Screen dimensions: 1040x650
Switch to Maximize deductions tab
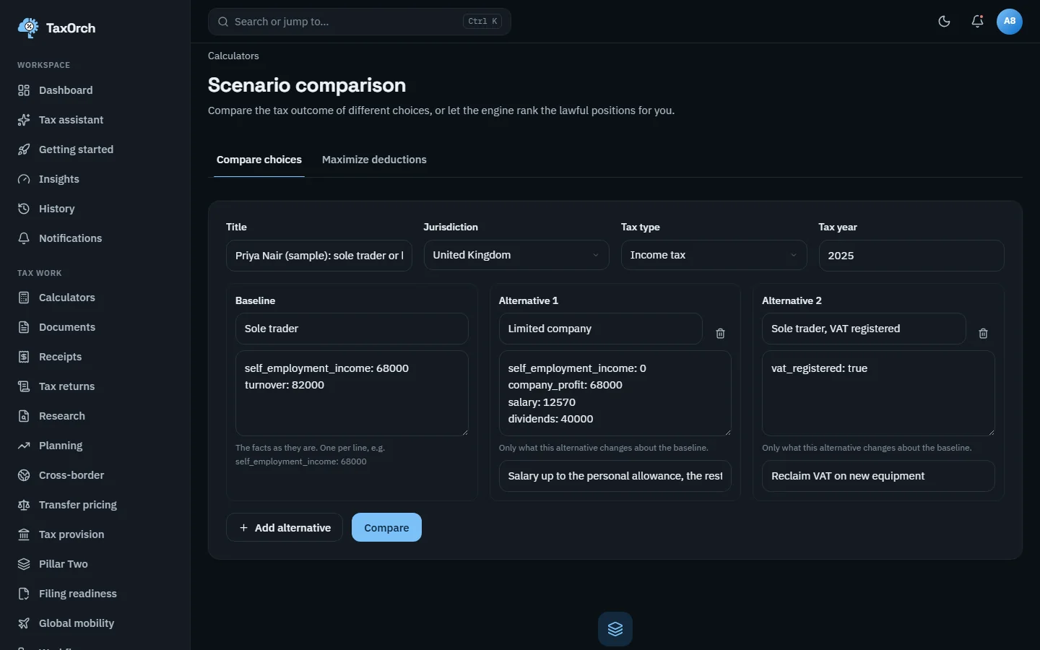[374, 160]
